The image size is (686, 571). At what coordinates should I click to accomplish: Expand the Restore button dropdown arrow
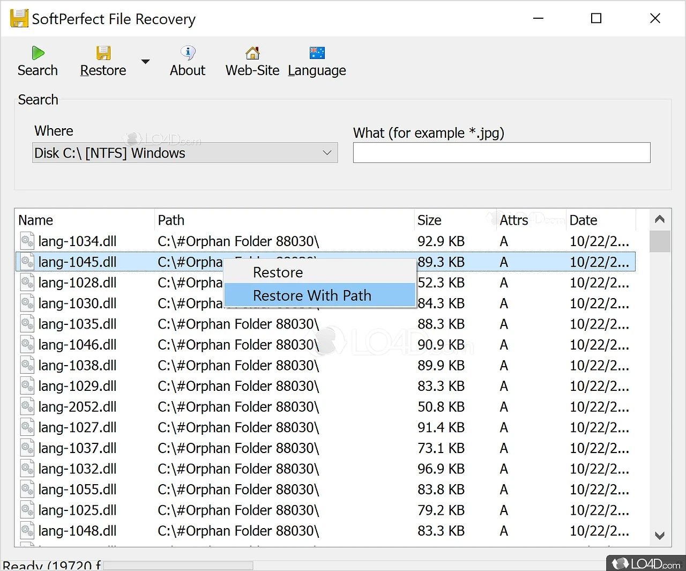[x=145, y=62]
